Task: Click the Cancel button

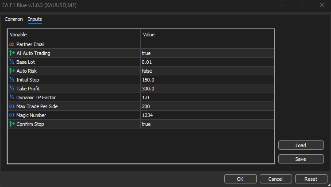Action: pyautogui.click(x=276, y=179)
